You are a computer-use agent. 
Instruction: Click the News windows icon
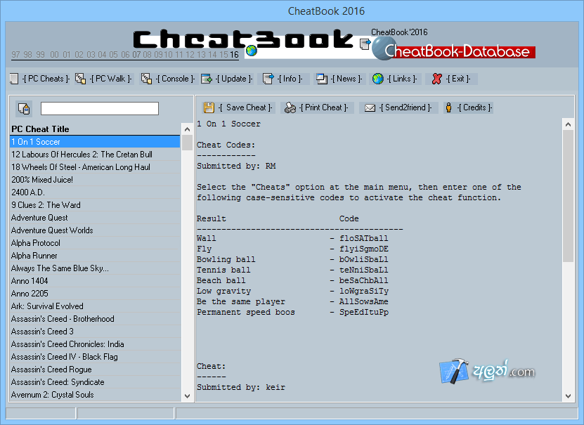[321, 79]
